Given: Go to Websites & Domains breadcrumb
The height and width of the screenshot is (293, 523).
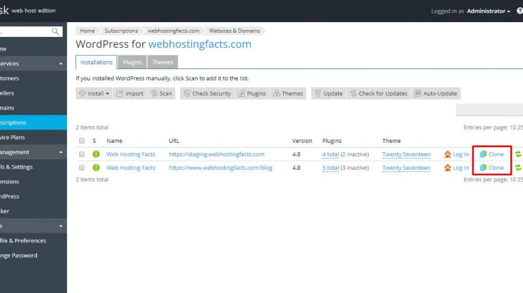Looking at the screenshot, I should (x=235, y=31).
